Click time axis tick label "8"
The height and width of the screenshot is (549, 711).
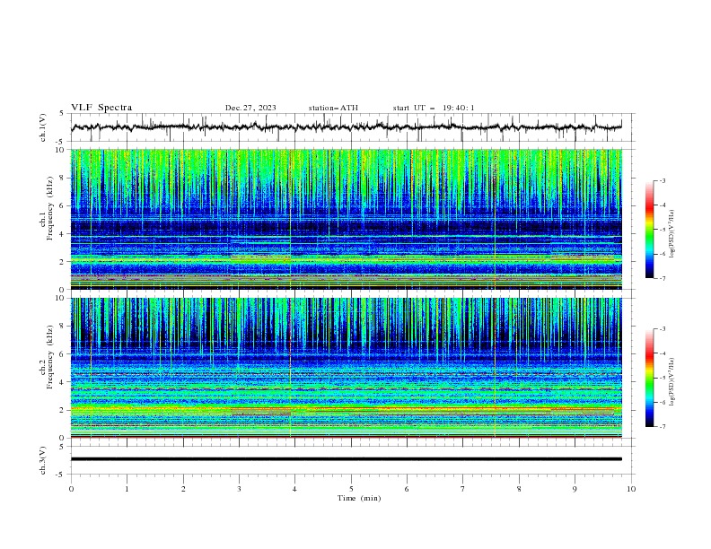point(519,489)
